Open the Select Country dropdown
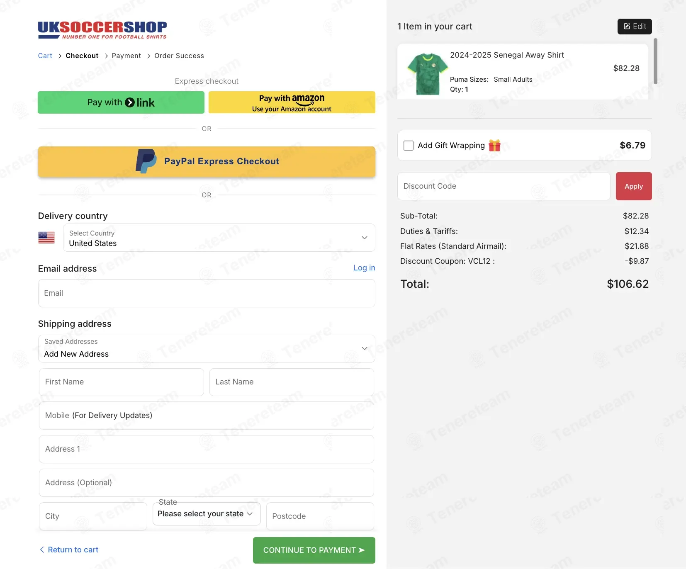The image size is (686, 569). click(x=219, y=238)
